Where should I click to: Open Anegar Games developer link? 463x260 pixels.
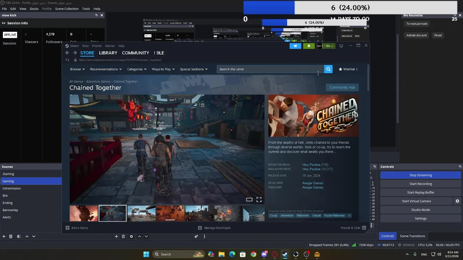click(x=313, y=183)
